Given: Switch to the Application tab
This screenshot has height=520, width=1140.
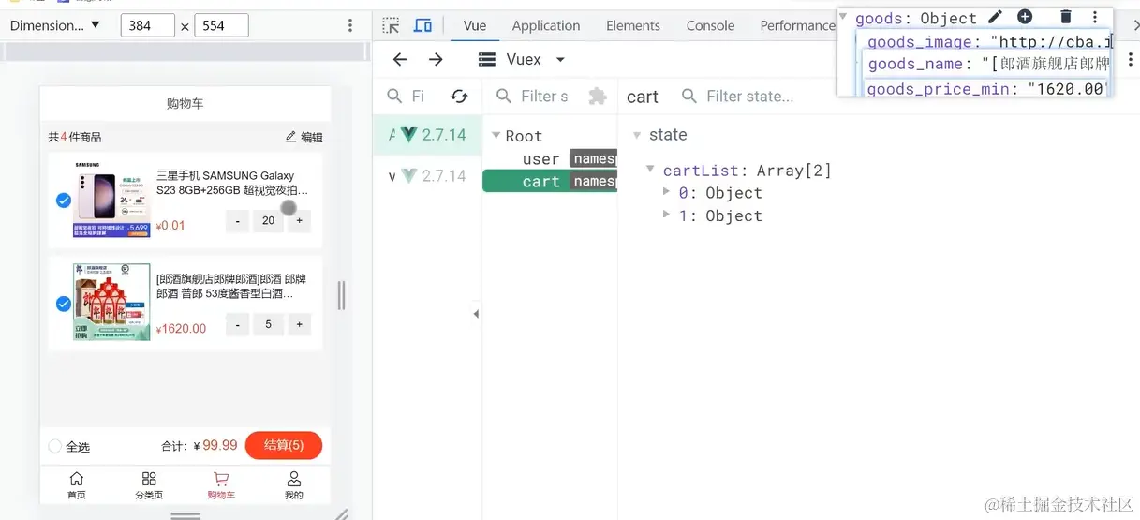Looking at the screenshot, I should coord(546,25).
